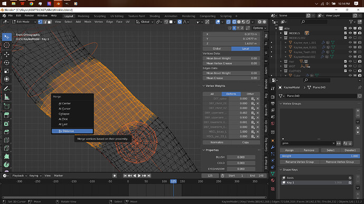Open the Playback dropdown
This screenshot has width=364, height=204.
20,176
